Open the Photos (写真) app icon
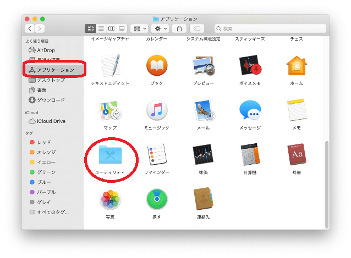This screenshot has width=351, height=258. [x=110, y=199]
